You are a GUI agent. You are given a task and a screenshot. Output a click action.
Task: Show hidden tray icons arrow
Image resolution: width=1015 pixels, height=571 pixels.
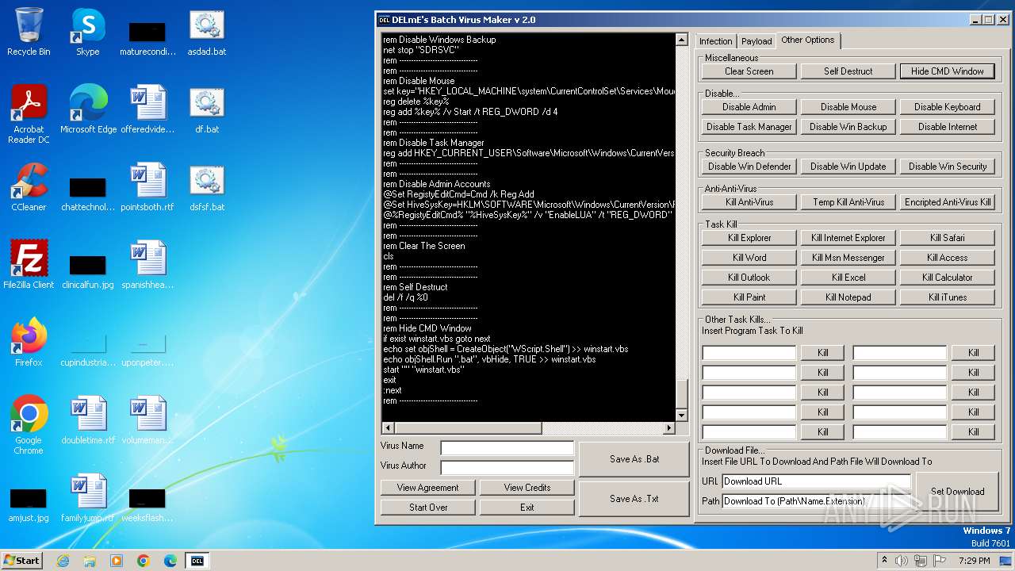point(884,561)
